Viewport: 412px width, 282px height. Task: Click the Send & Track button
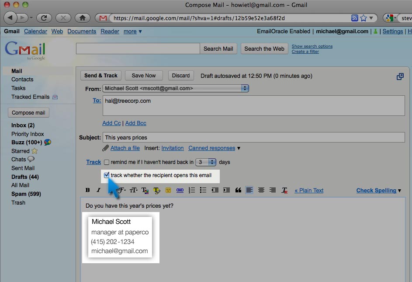pos(101,76)
